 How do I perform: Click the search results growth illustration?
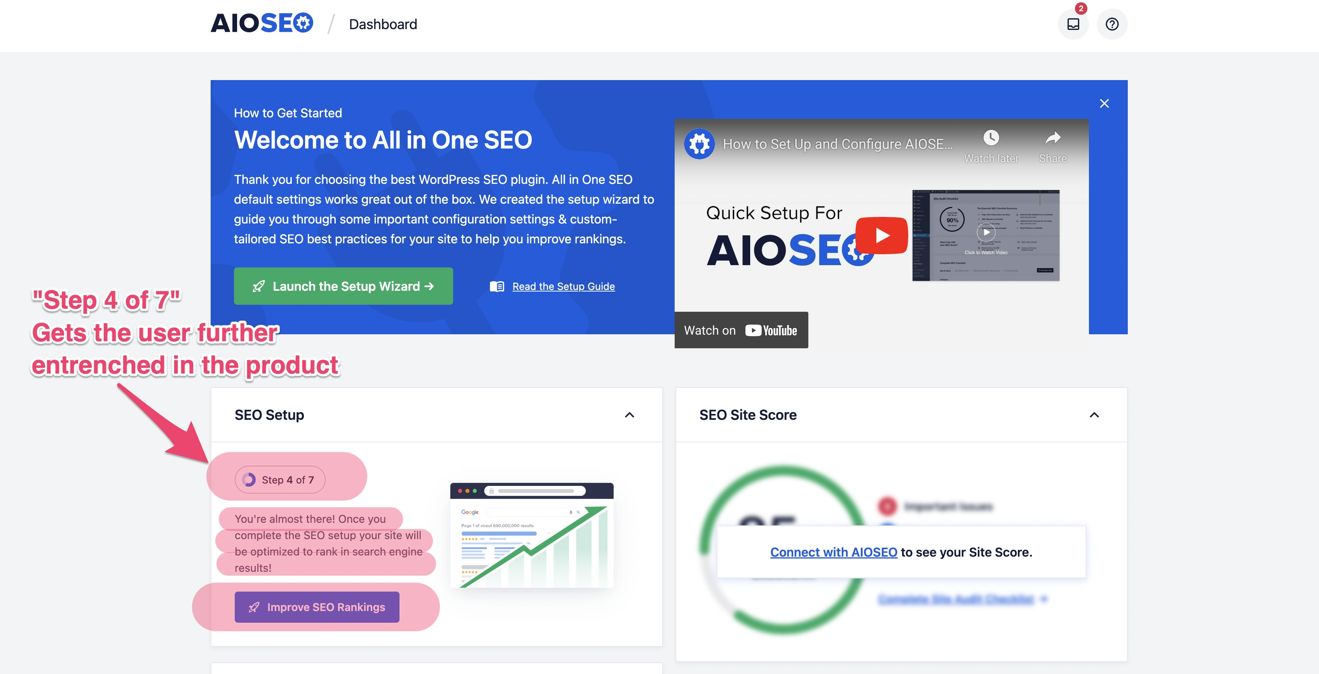[x=532, y=535]
